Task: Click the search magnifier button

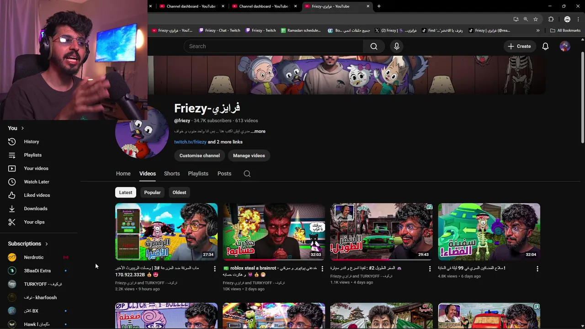Action: [374, 46]
